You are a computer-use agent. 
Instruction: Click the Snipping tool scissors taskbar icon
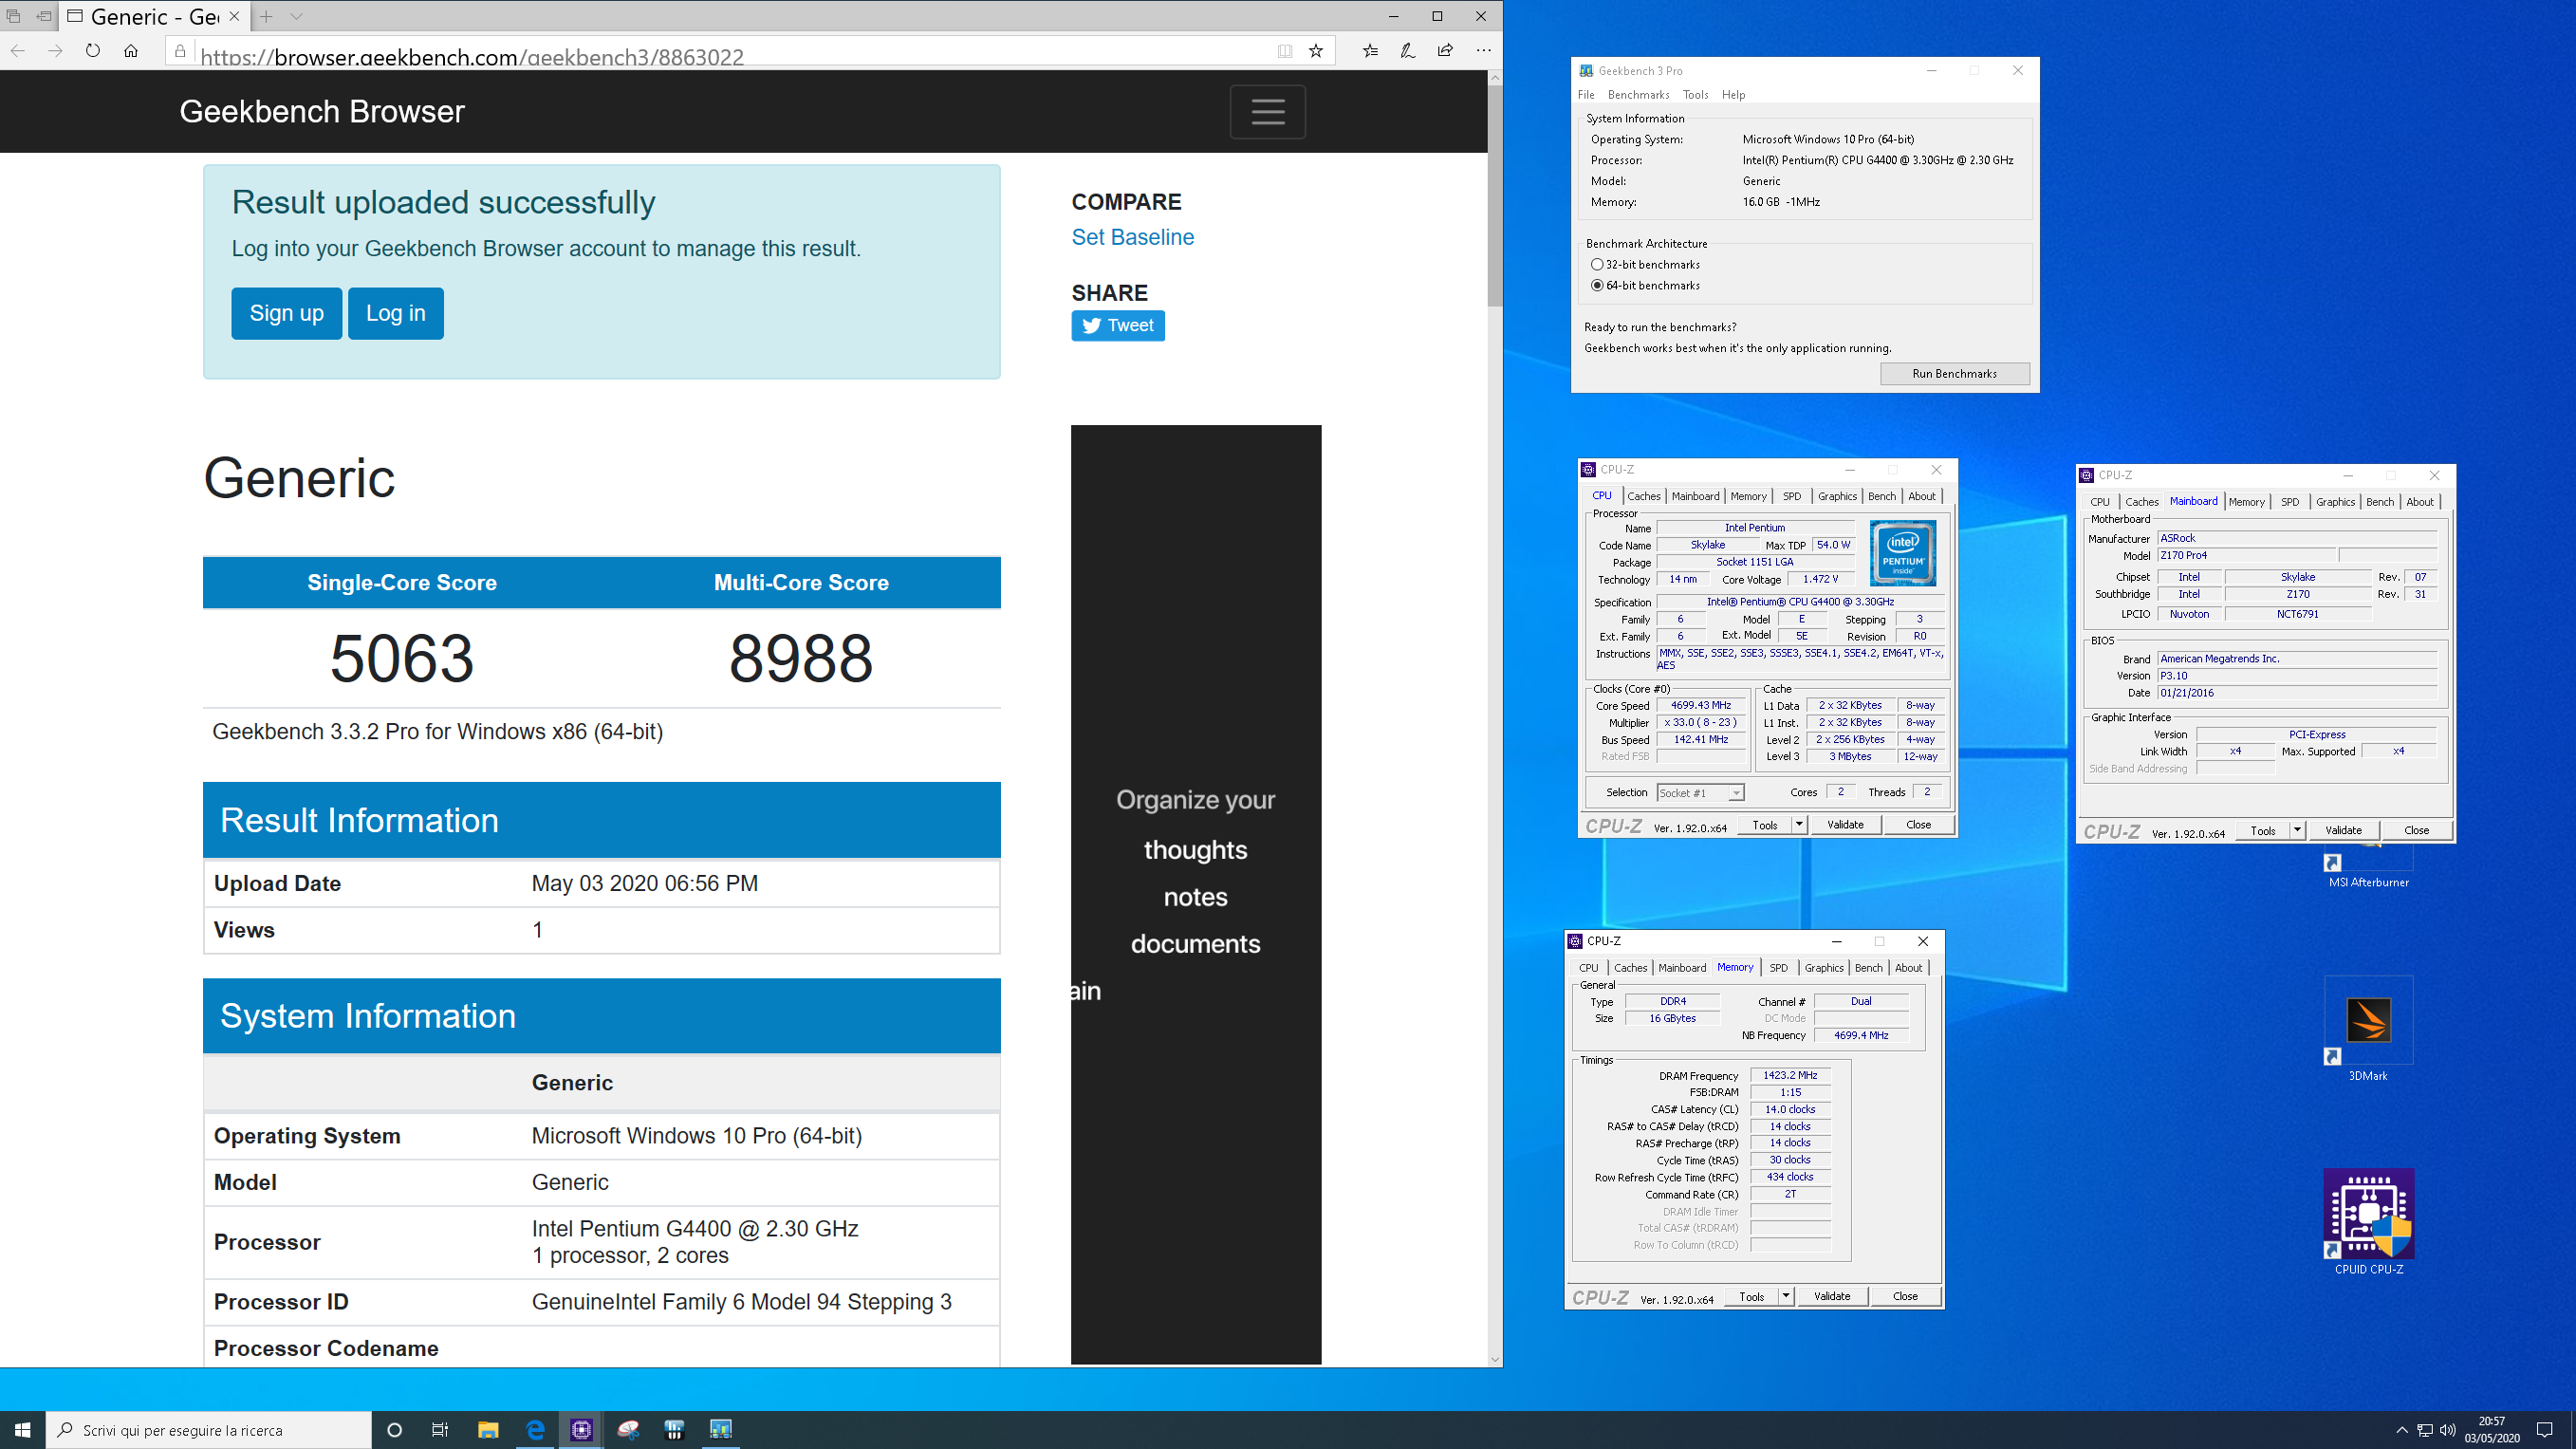click(x=628, y=1430)
